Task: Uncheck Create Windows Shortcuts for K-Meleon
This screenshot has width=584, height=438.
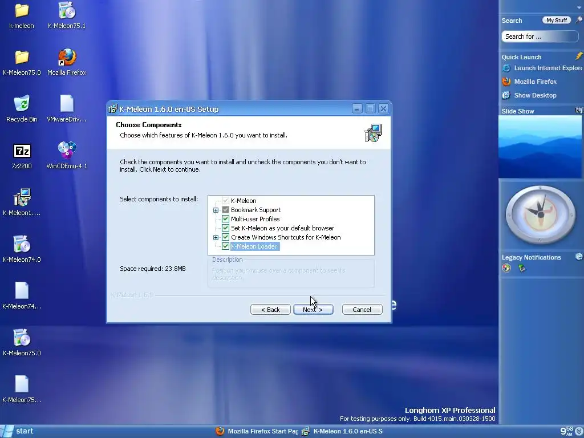Action: coord(225,237)
